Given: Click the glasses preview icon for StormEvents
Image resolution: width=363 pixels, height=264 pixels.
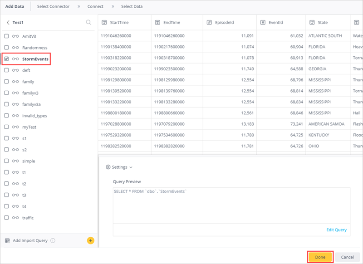Looking at the screenshot, I should point(15,59).
